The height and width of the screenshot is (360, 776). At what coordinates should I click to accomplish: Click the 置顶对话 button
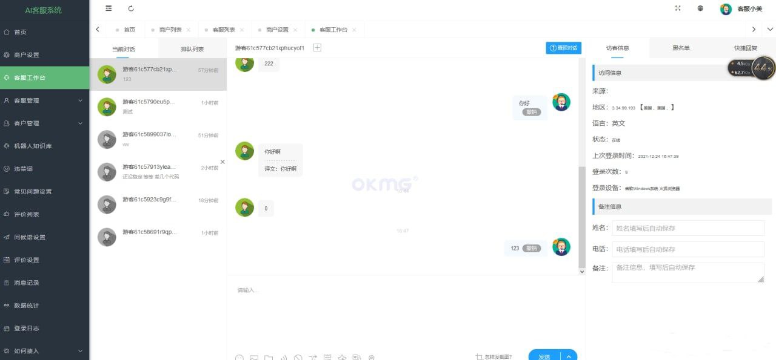[563, 48]
